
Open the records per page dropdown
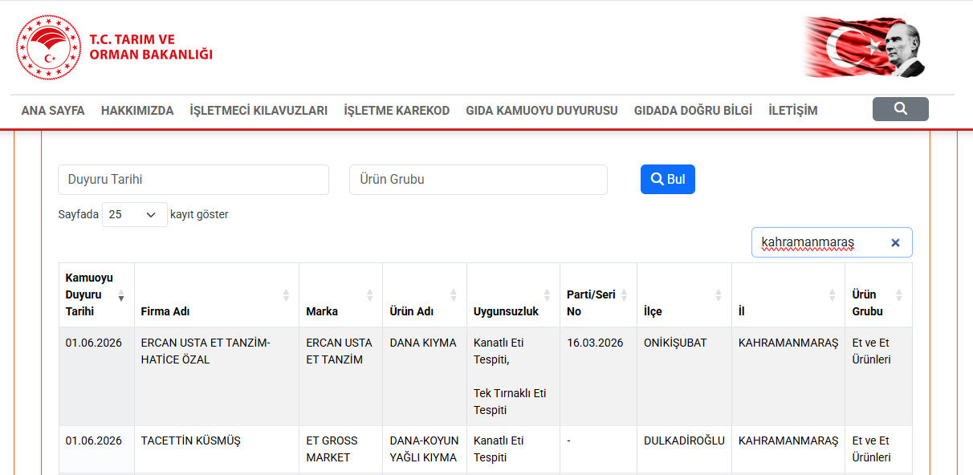135,214
